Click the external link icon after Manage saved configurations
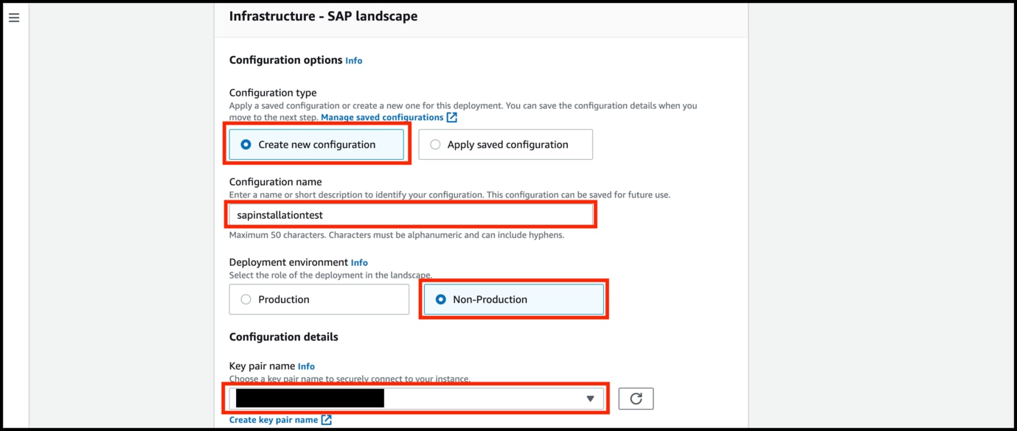1017x431 pixels. pos(451,117)
